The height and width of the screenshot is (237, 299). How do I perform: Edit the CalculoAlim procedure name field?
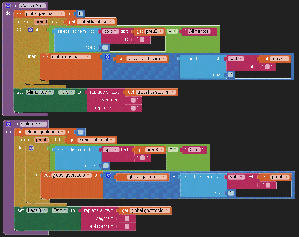coord(33,6)
